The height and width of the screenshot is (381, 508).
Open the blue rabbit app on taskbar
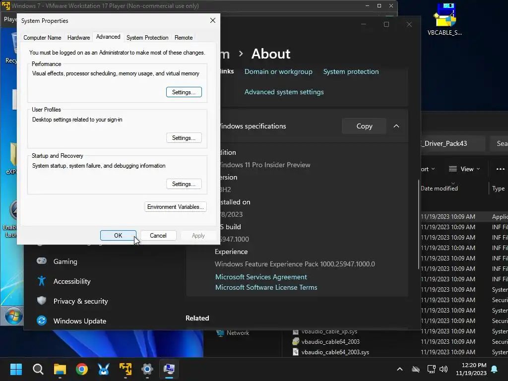[104, 369]
